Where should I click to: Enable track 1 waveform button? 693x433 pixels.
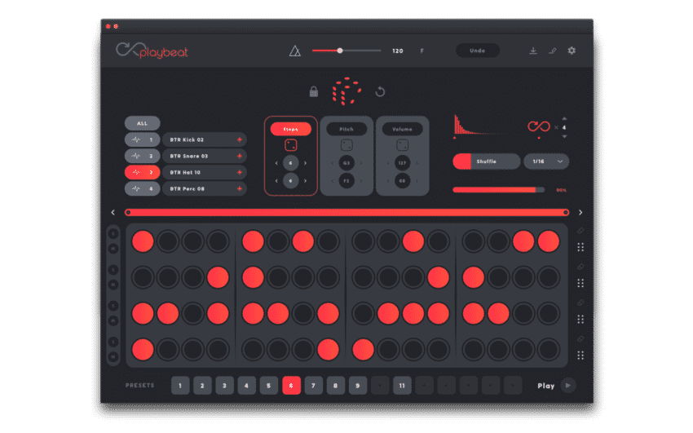pos(143,140)
